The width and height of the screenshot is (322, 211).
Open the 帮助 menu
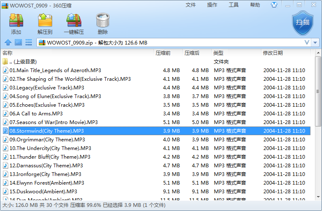point(255,5)
